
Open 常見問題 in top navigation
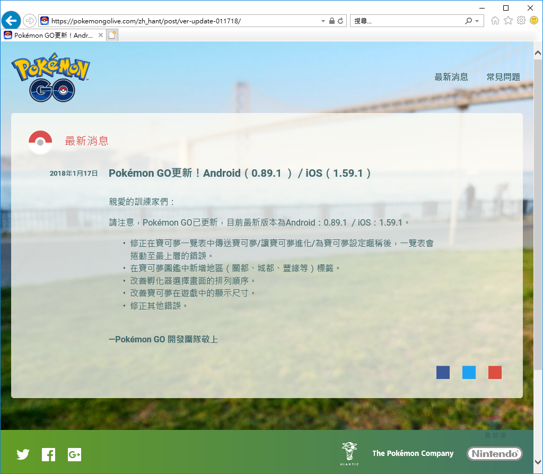503,77
